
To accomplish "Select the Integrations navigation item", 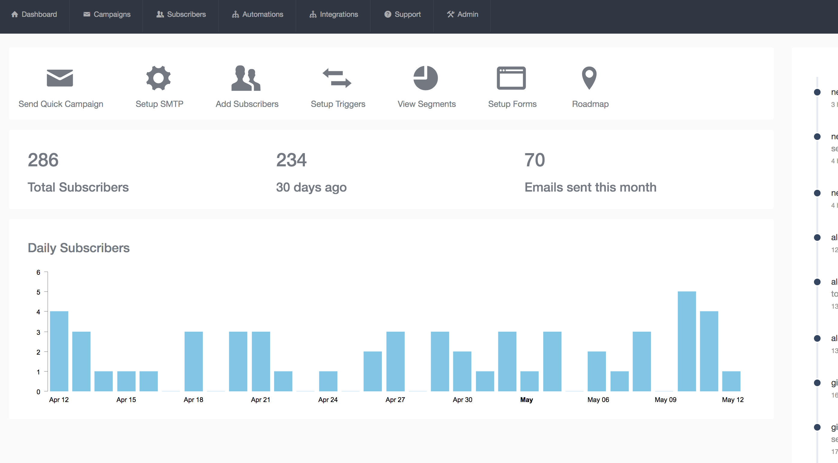I will pos(334,14).
